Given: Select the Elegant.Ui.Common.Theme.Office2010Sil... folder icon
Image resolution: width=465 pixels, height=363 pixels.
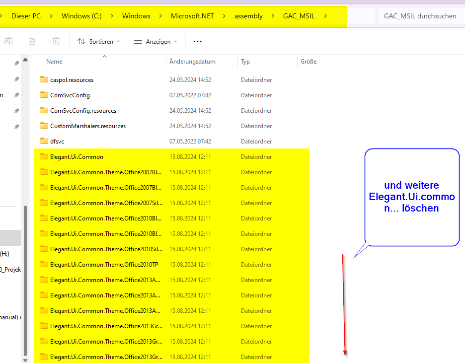Looking at the screenshot, I should click(x=44, y=249).
